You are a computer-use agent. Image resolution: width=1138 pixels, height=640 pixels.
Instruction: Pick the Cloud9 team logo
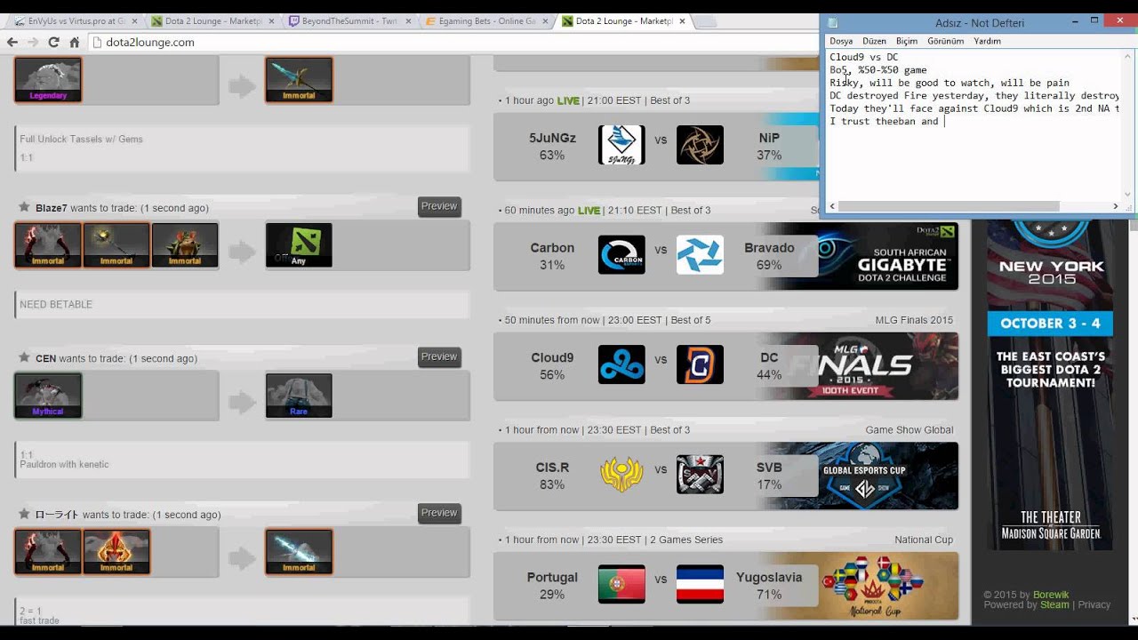(621, 364)
